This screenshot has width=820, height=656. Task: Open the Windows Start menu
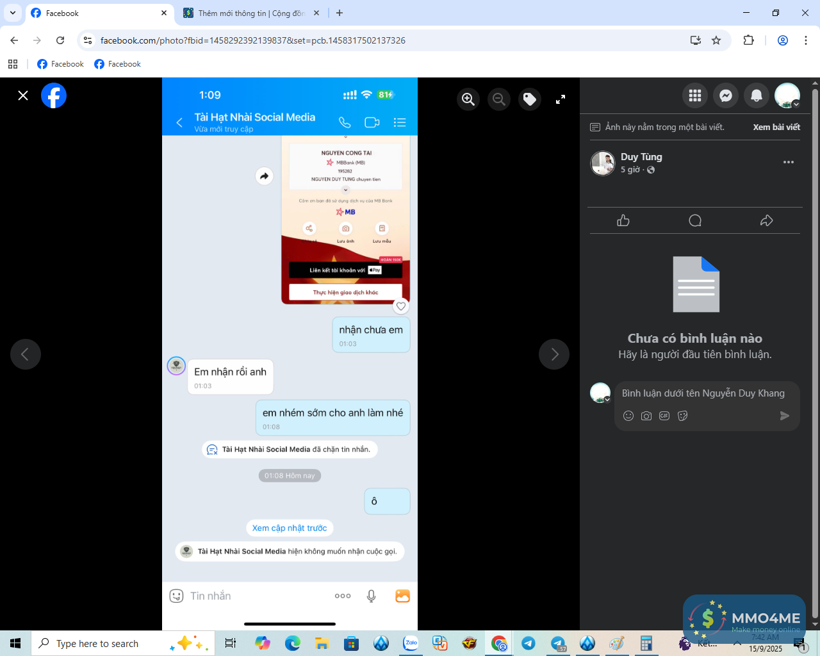15,643
